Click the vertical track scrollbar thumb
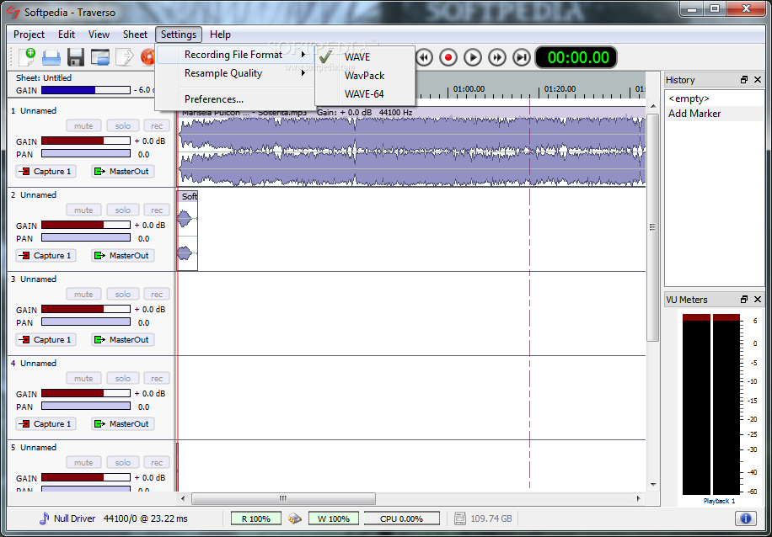Image resolution: width=772 pixels, height=537 pixels. 653,227
